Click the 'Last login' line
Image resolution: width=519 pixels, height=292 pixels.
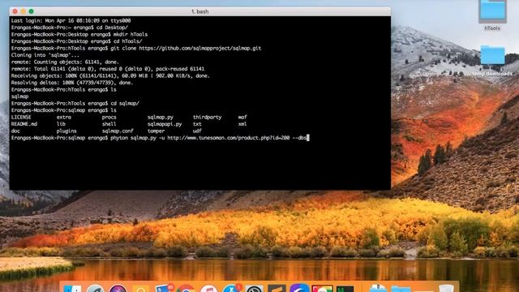click(x=71, y=20)
